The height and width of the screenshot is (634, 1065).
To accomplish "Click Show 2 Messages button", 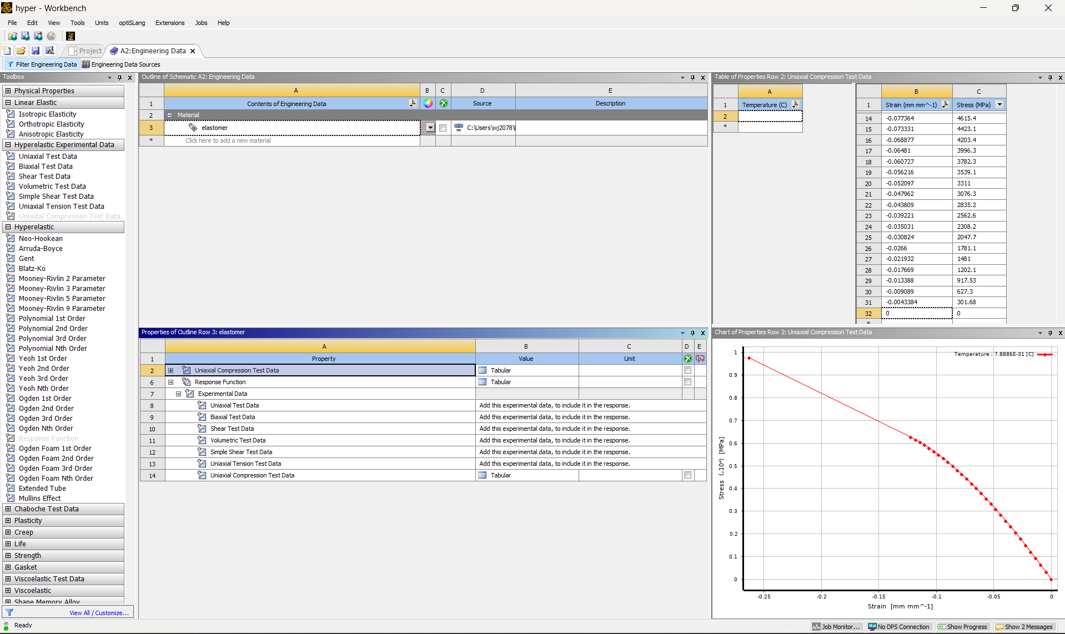I will click(1024, 627).
